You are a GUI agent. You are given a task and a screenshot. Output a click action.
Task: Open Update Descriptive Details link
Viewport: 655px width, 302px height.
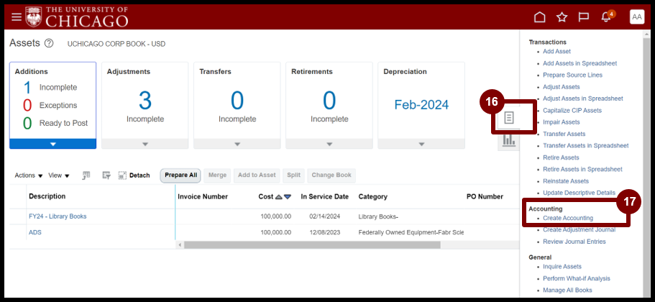click(x=579, y=193)
